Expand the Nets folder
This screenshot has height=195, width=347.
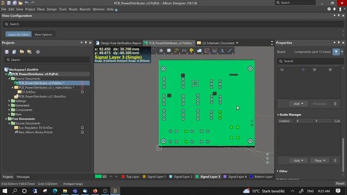9,114
